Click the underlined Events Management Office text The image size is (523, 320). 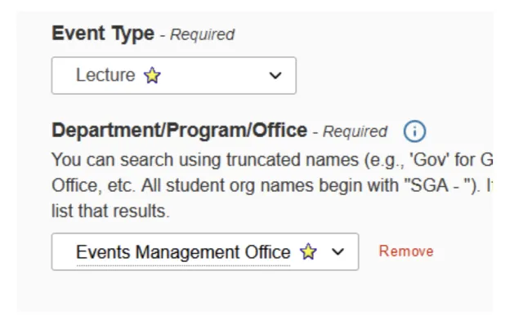coord(183,252)
